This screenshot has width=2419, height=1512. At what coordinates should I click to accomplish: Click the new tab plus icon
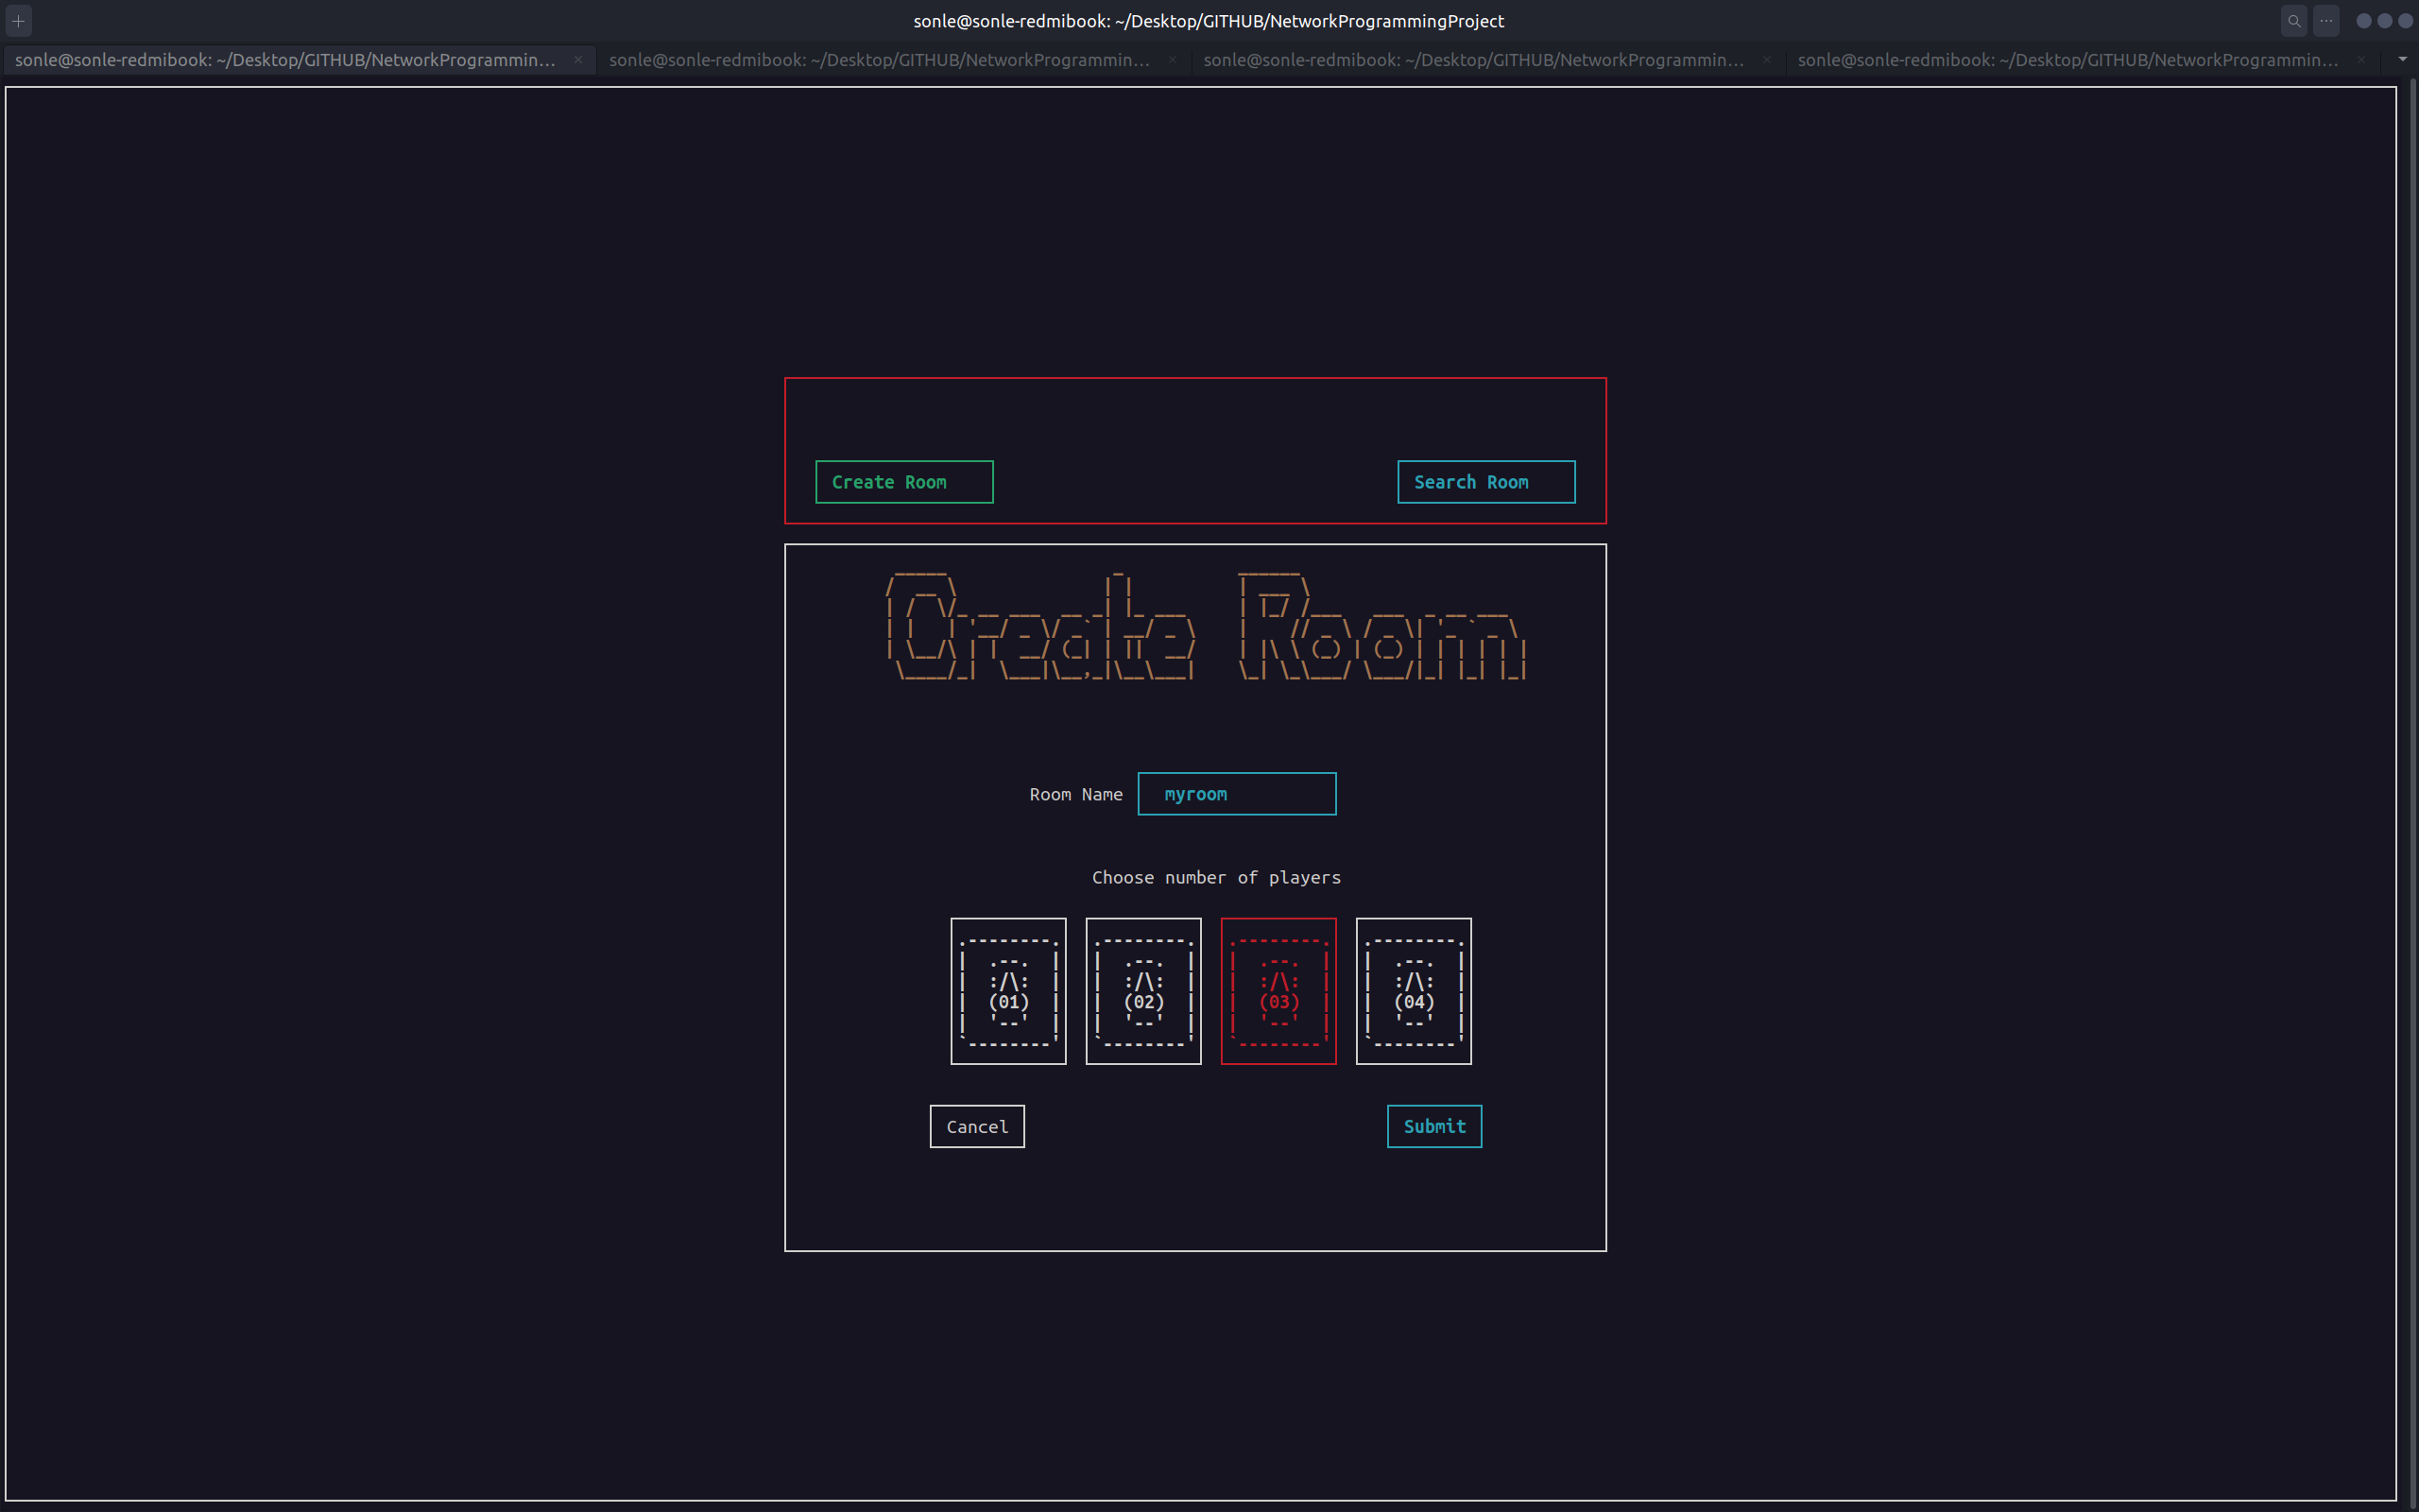18,21
